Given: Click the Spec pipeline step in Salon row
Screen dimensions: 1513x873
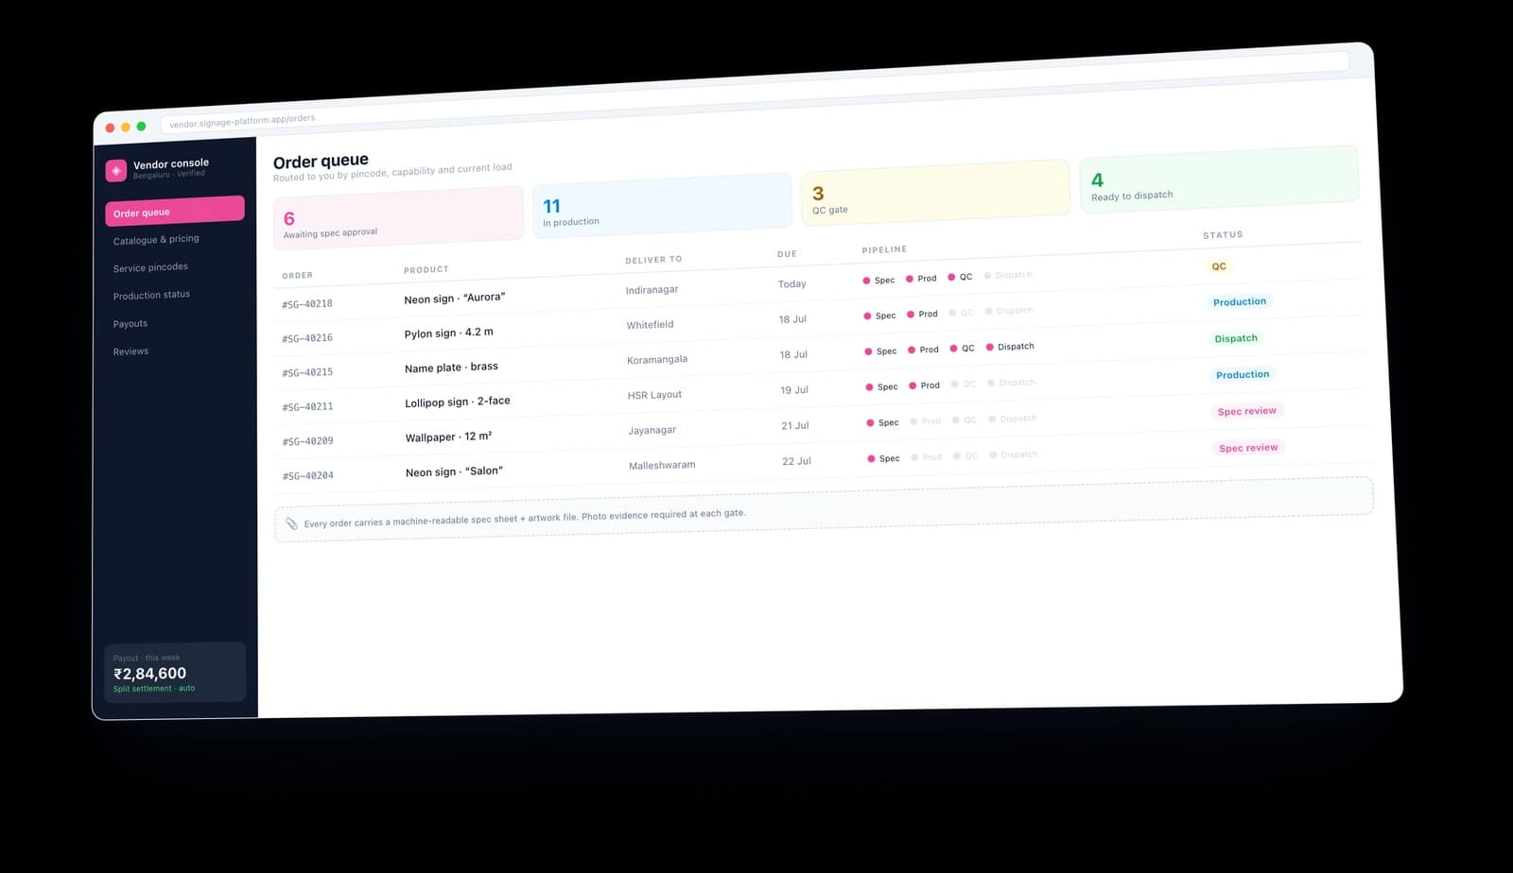Looking at the screenshot, I should 883,458.
